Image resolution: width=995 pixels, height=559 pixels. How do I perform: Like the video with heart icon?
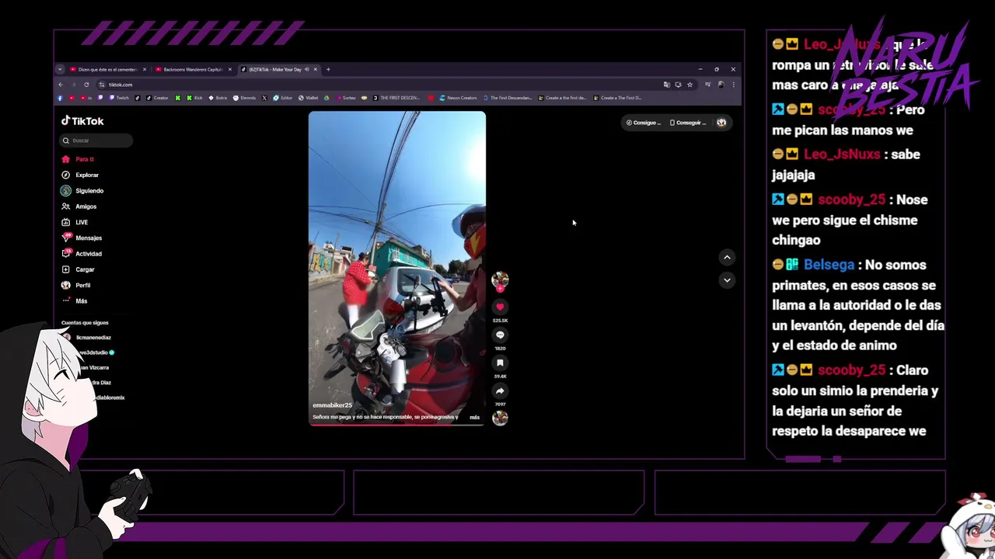click(500, 307)
